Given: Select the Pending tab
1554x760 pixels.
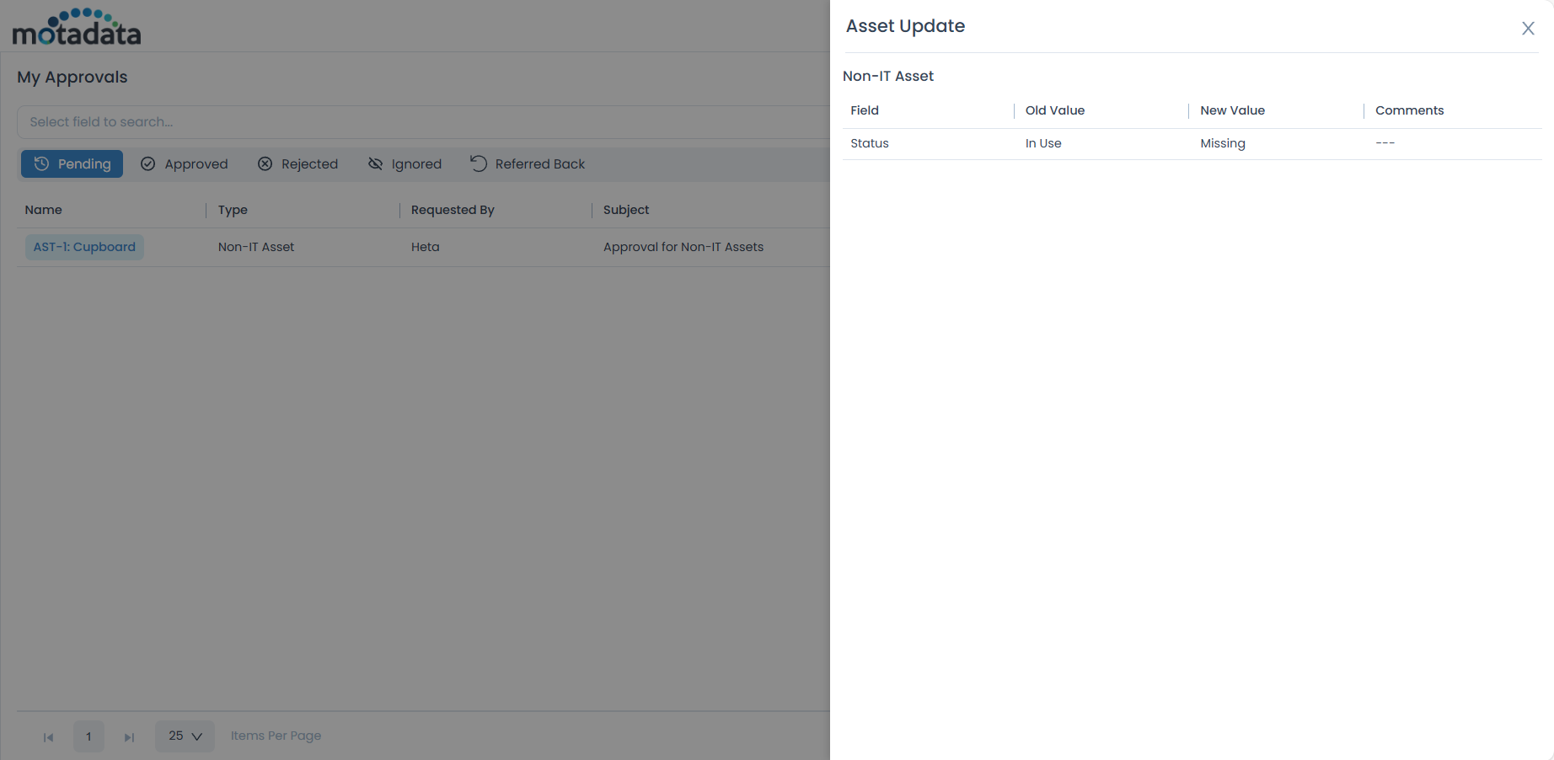Looking at the screenshot, I should click(x=72, y=164).
